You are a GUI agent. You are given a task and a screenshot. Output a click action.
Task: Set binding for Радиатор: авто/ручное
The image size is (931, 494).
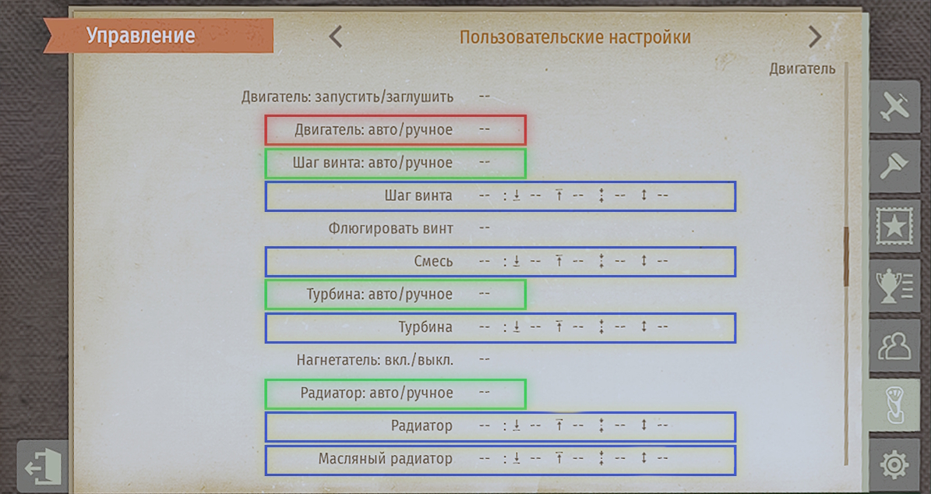[485, 393]
